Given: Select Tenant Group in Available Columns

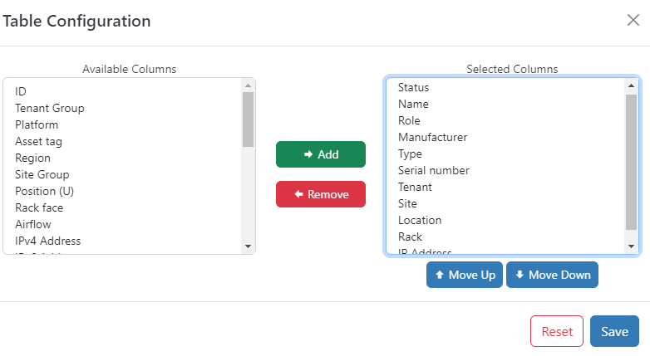Looking at the screenshot, I should coord(123,108).
